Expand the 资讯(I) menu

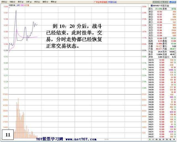point(37,2)
